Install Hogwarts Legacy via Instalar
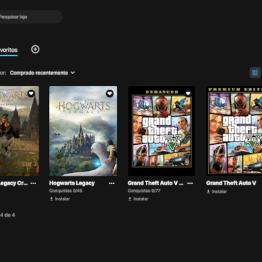This screenshot has height=262, width=262. point(60,199)
